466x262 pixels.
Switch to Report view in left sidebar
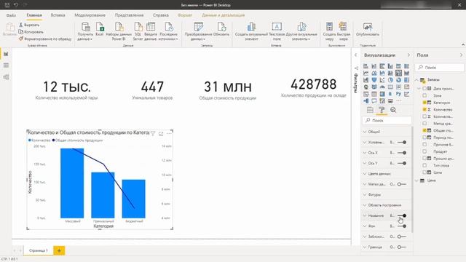[x=6, y=54]
